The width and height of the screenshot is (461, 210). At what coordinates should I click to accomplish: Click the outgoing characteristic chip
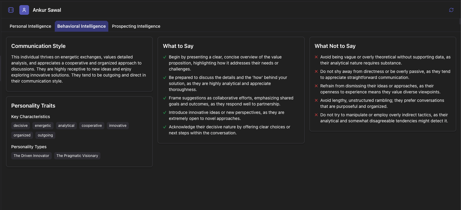(x=45, y=135)
